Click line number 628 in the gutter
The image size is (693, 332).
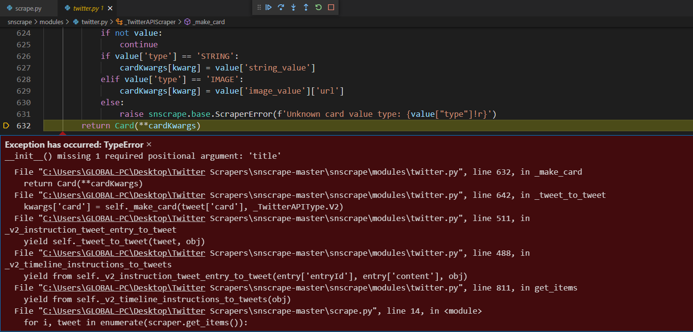[x=23, y=79]
